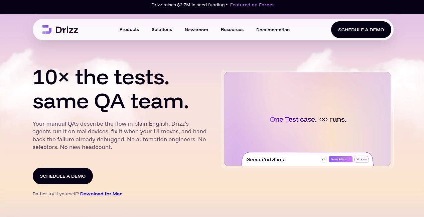This screenshot has width=424, height=217.
Task: Click the product demo preview area
Action: click(307, 119)
